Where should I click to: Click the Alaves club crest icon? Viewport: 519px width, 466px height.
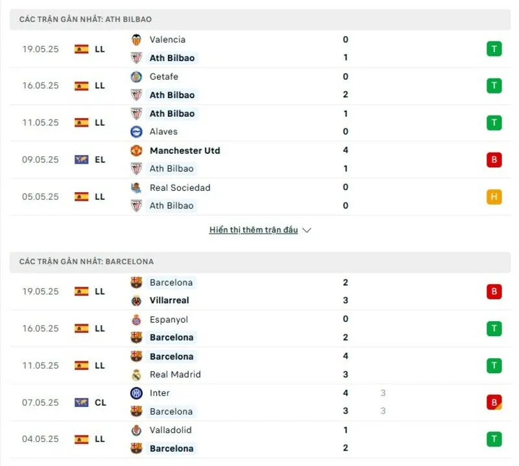(136, 132)
